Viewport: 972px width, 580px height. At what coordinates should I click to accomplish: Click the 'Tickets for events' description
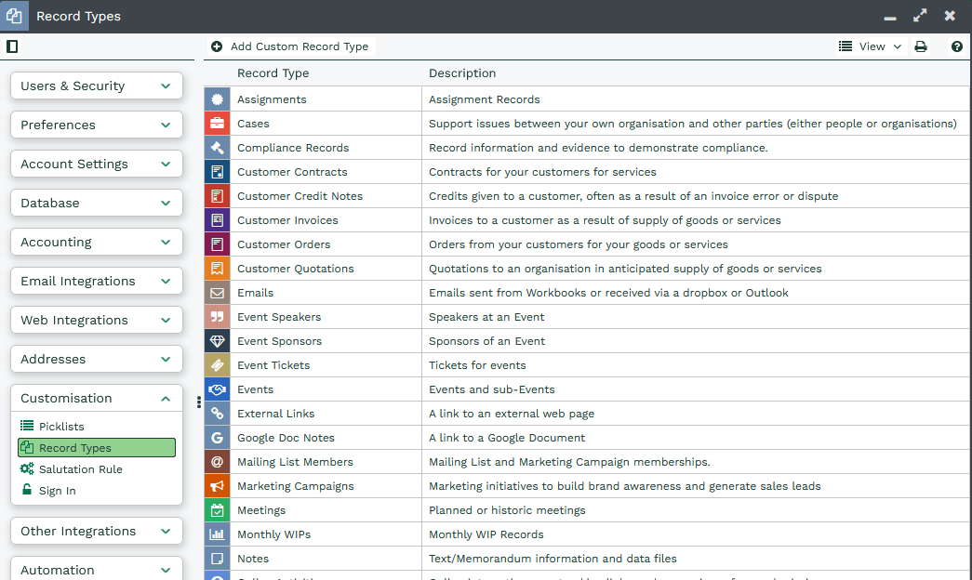click(x=477, y=365)
